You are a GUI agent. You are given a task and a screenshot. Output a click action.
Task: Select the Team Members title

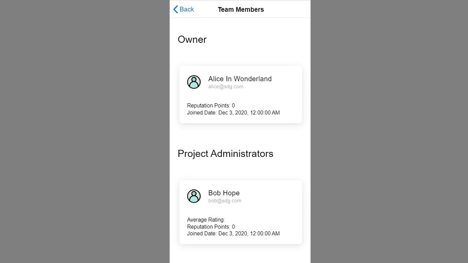point(241,10)
